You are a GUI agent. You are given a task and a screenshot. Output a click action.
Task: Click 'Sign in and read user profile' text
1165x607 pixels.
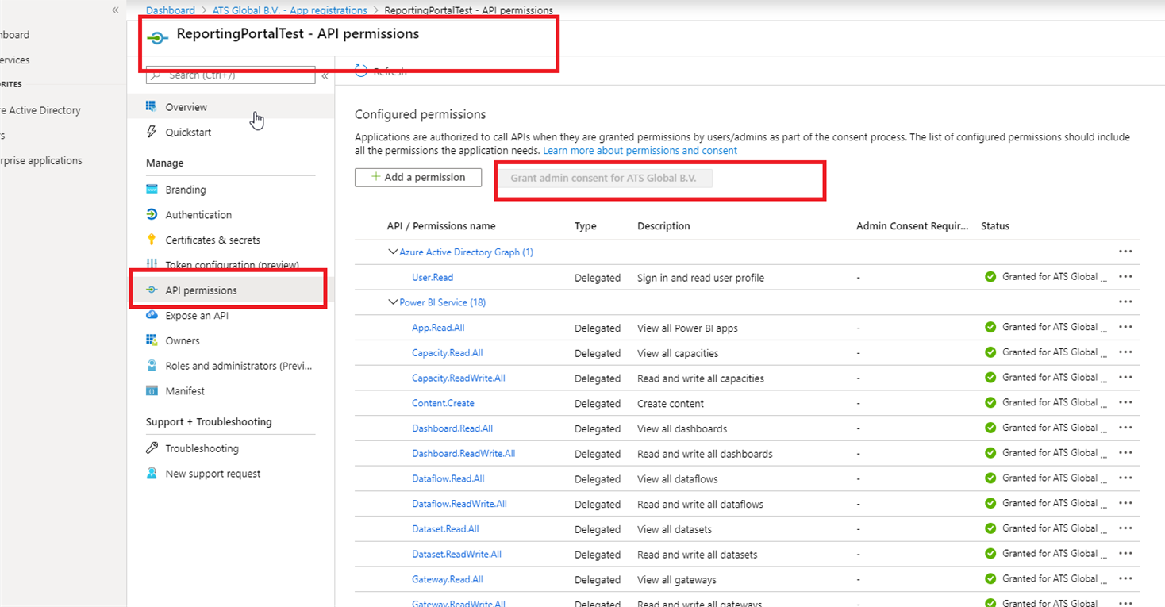701,278
